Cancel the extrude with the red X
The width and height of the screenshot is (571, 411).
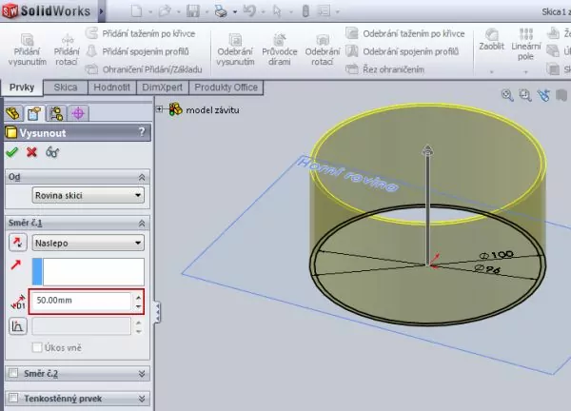click(31, 152)
